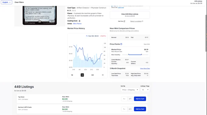Open the Sort By Price + Shipping dropdown
This screenshot has height=115, width=207.
pos(130,90)
